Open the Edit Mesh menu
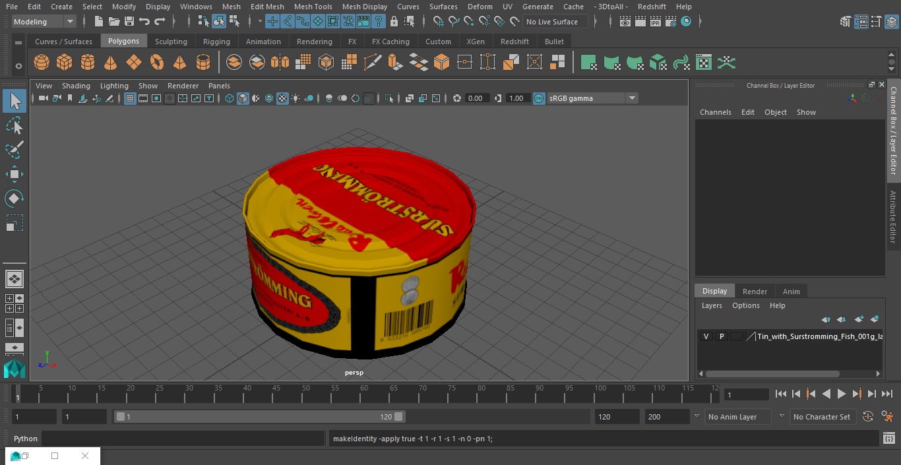The width and height of the screenshot is (901, 465). pyautogui.click(x=267, y=7)
